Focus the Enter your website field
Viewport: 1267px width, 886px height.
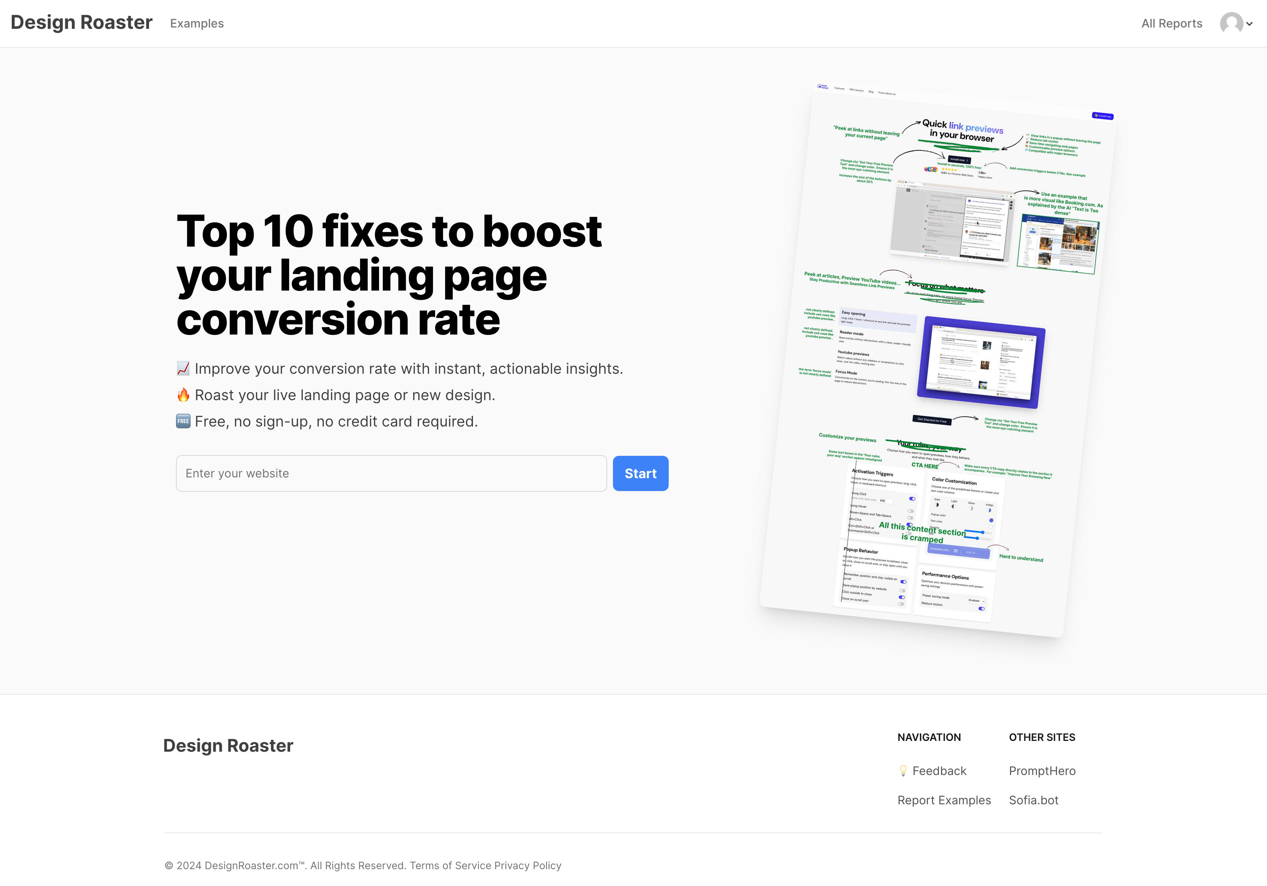point(391,473)
